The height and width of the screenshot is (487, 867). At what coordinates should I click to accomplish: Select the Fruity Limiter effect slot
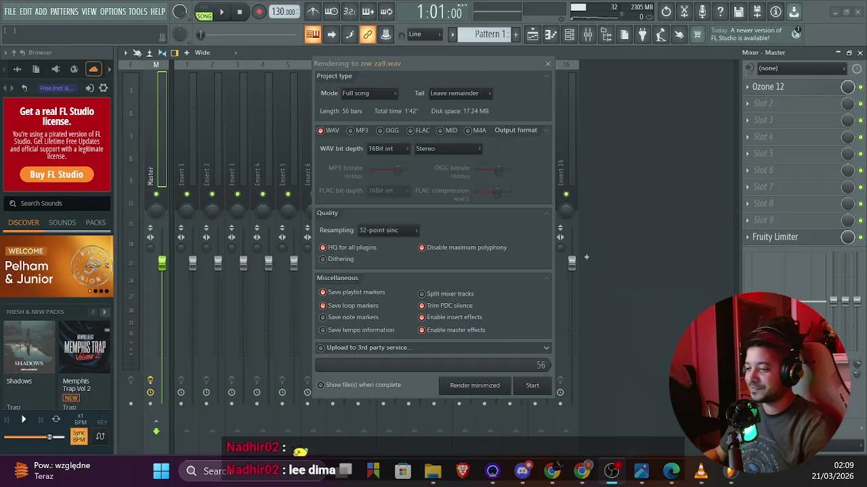point(792,237)
